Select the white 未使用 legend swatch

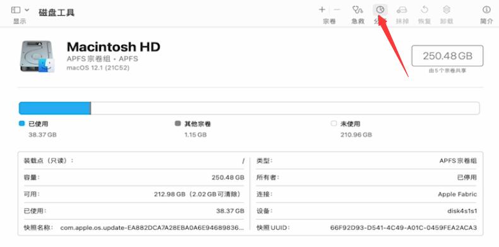click(x=334, y=123)
